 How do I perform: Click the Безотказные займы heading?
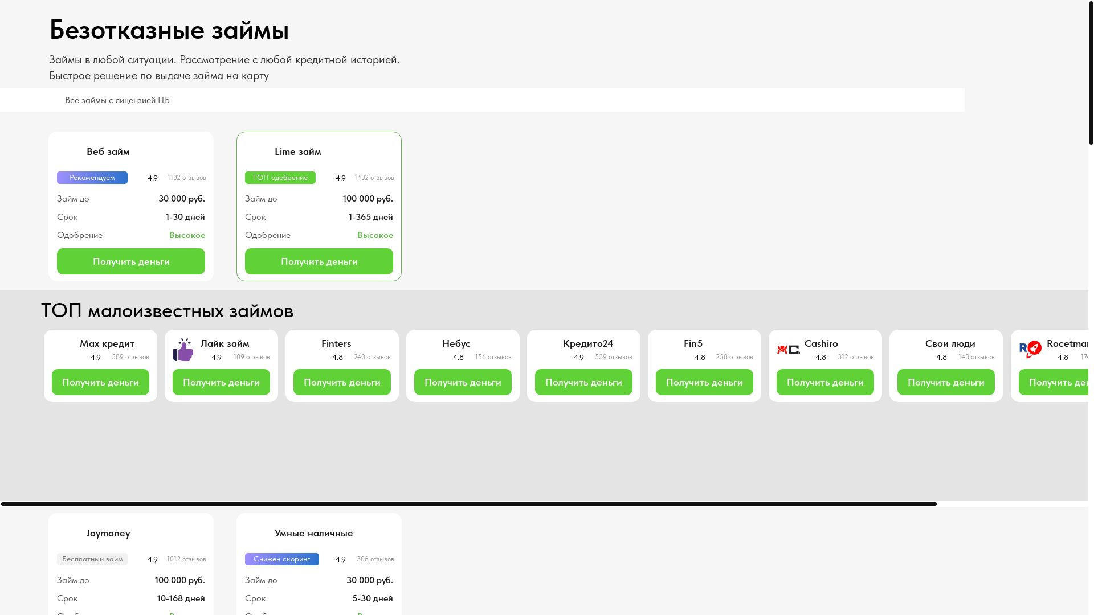(x=169, y=30)
